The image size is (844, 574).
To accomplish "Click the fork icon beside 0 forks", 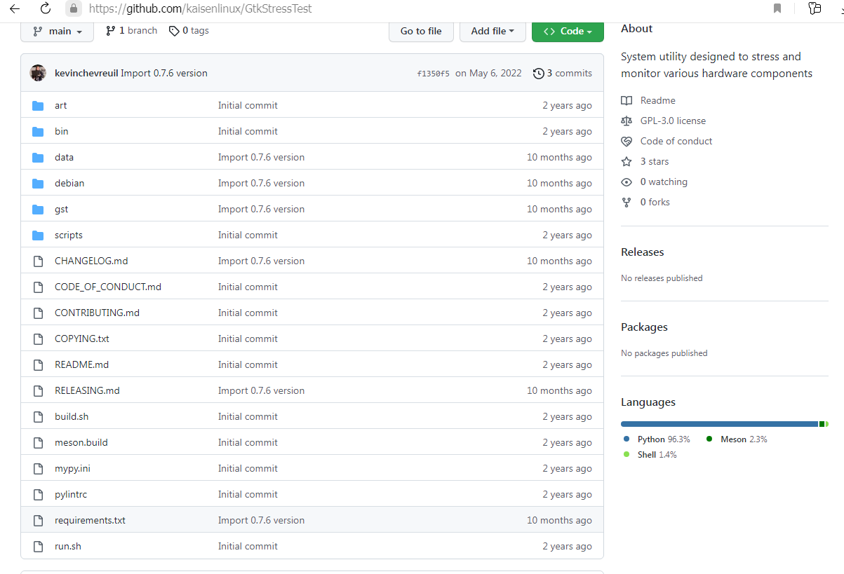I will coord(627,203).
